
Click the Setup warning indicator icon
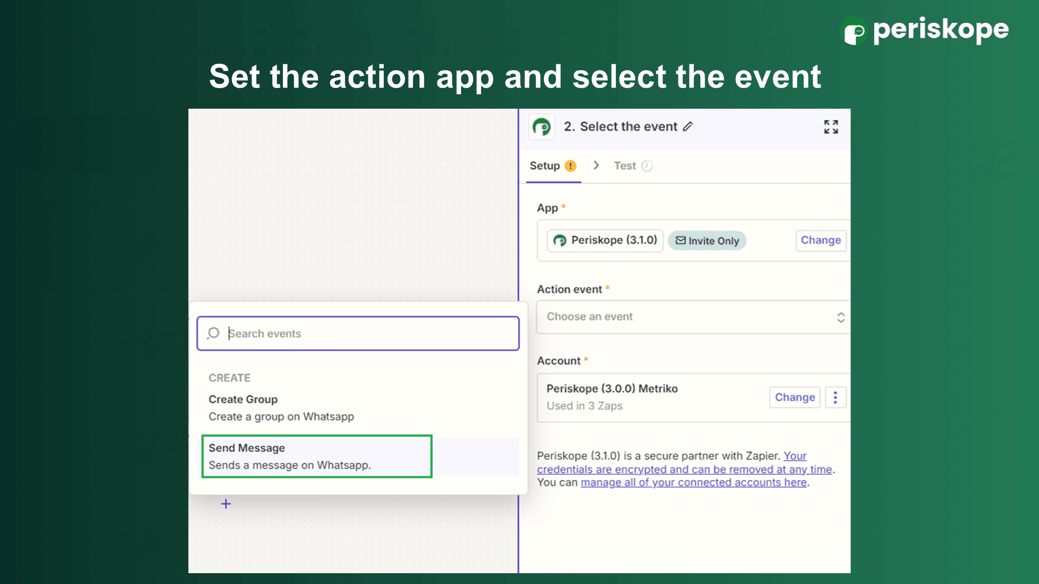click(570, 166)
